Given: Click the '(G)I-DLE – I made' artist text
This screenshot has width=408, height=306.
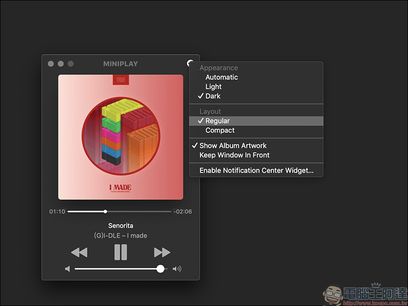Looking at the screenshot, I should coord(120,236).
